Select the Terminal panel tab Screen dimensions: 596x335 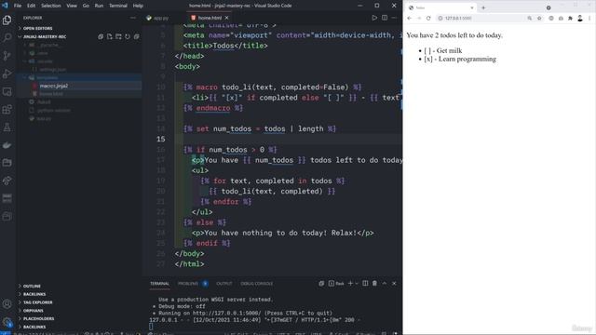coord(159,283)
